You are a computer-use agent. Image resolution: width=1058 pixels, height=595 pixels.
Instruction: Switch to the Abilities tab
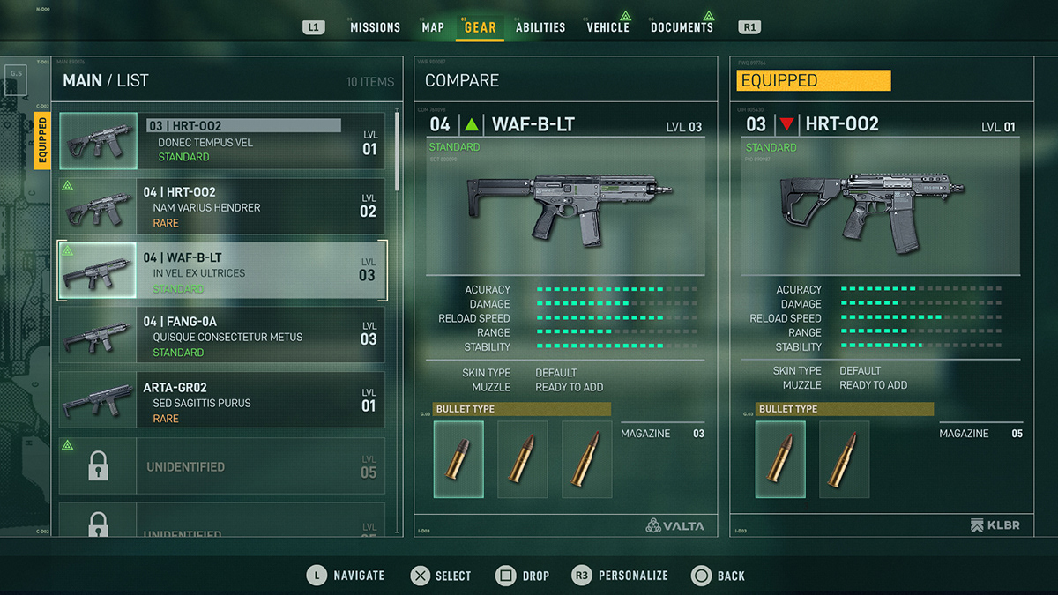(540, 27)
